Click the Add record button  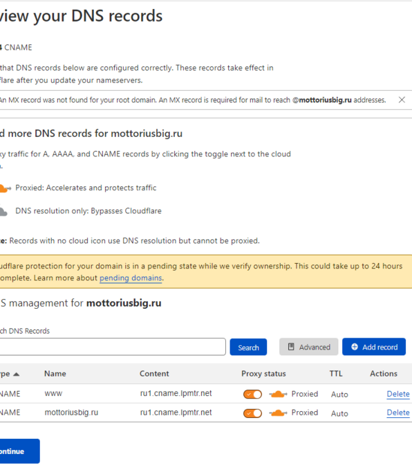[x=374, y=347]
